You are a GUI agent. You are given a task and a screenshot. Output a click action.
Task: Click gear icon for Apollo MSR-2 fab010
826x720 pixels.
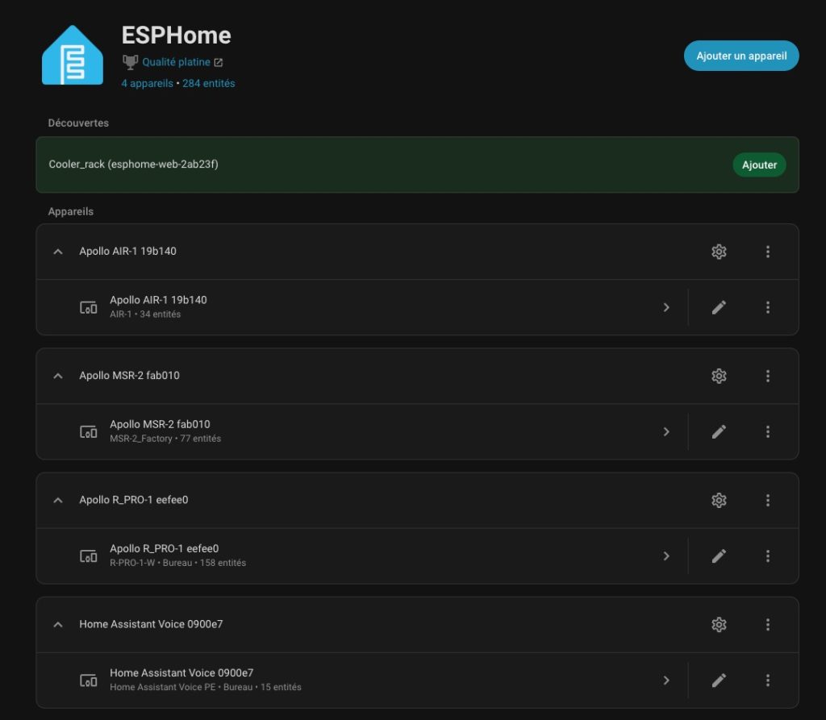[x=719, y=376]
